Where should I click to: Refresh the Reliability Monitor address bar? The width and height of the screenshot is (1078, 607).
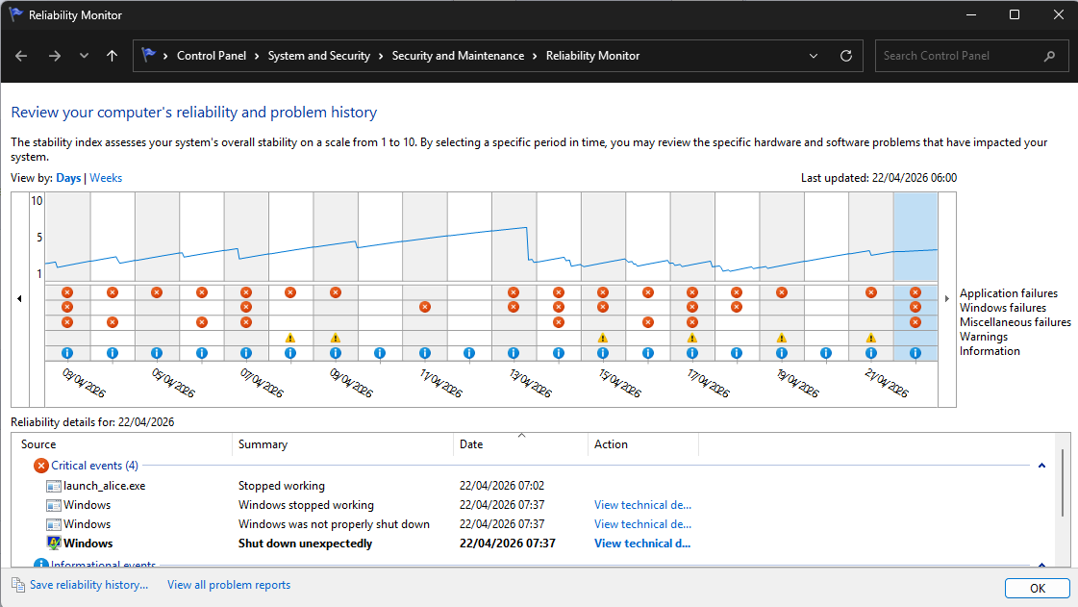[846, 56]
